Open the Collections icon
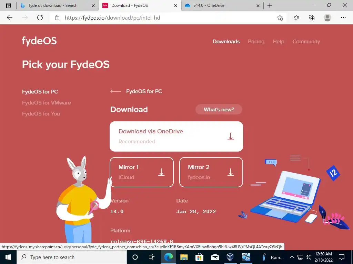 point(312,18)
